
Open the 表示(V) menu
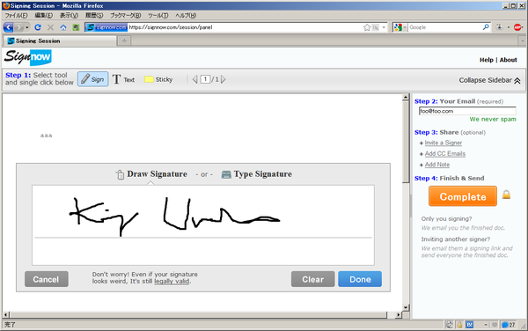pos(69,15)
